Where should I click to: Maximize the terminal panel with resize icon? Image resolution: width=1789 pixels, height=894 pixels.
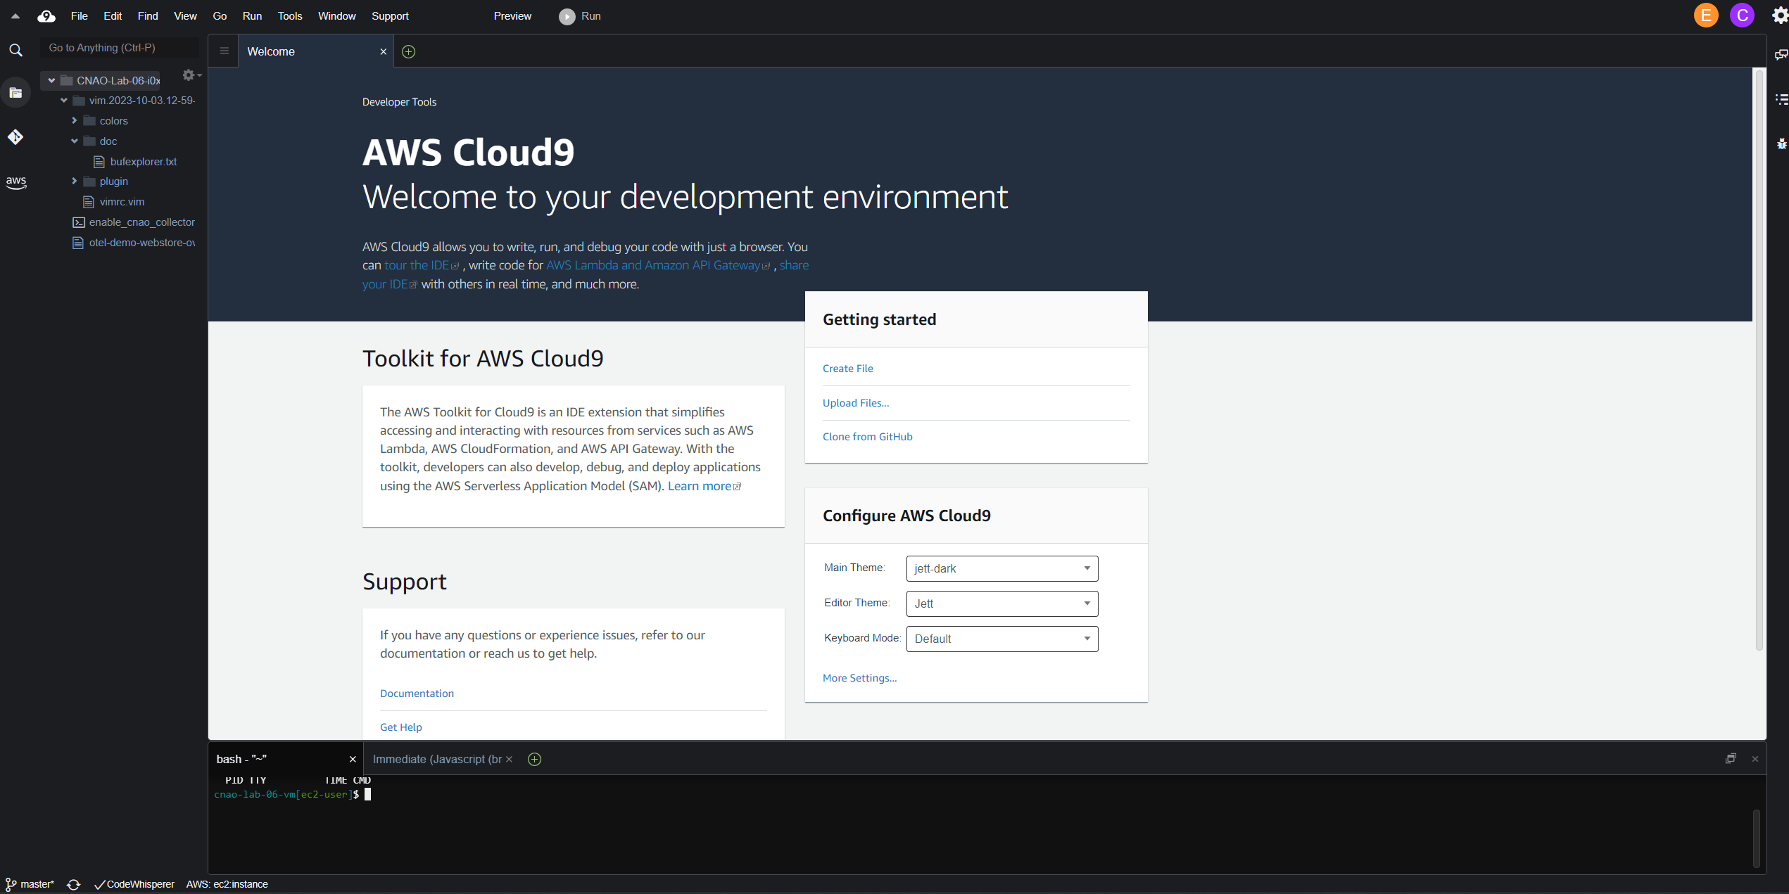coord(1730,758)
